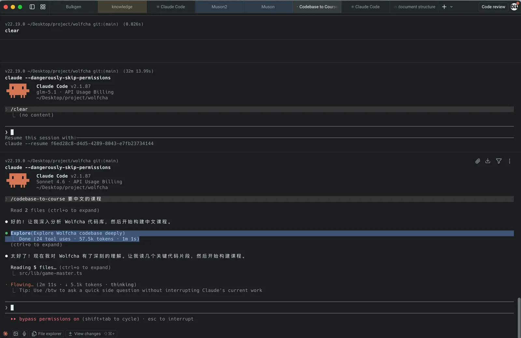Image resolution: width=521 pixels, height=338 pixels.
Task: Select the Explore Wolfcha codebase deeply line
Action: tap(68, 233)
